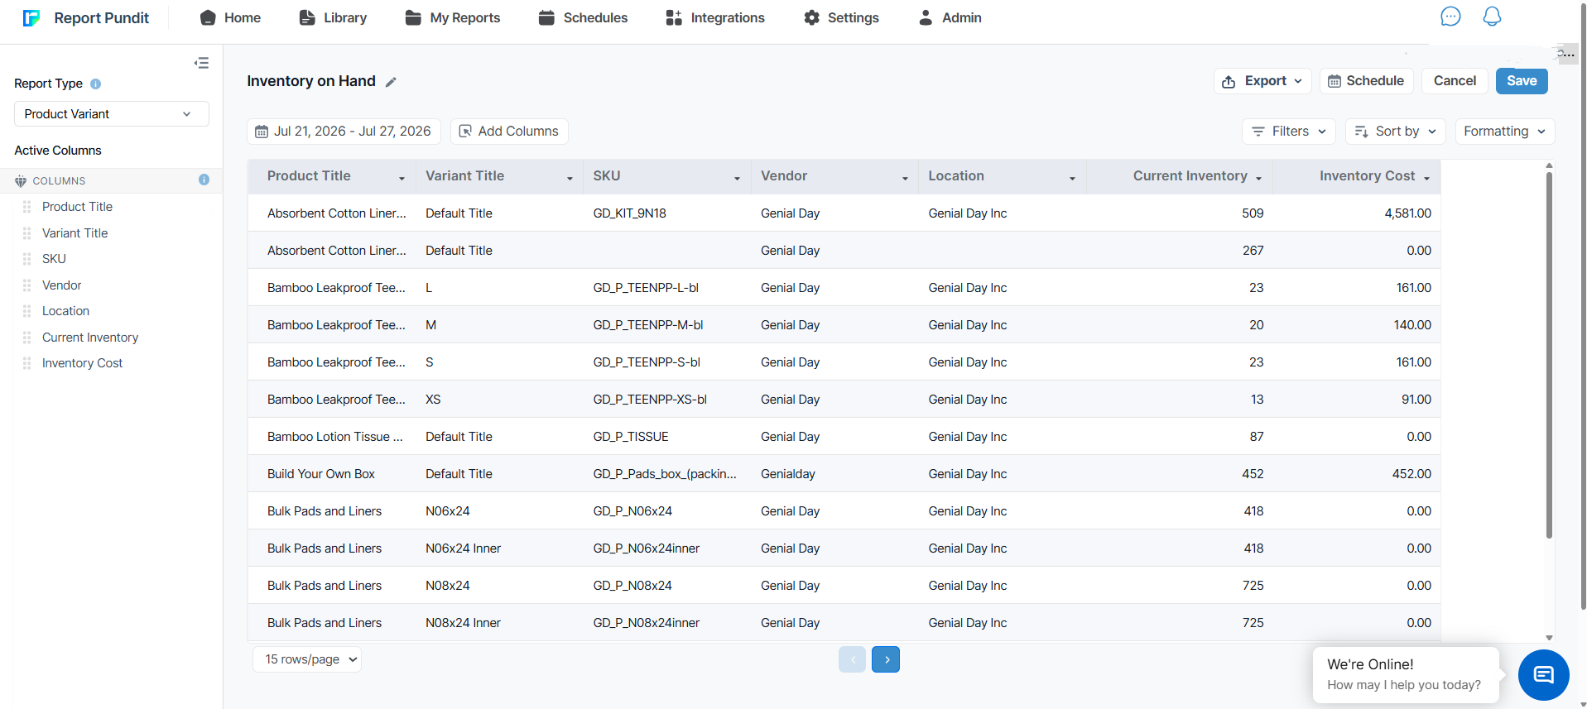Open the notifications bell icon
The width and height of the screenshot is (1587, 709).
1492,17
